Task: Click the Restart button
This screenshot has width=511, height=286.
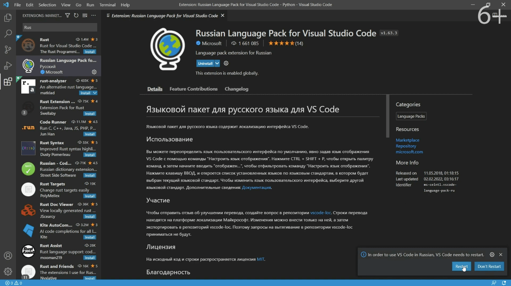Action: point(461,267)
